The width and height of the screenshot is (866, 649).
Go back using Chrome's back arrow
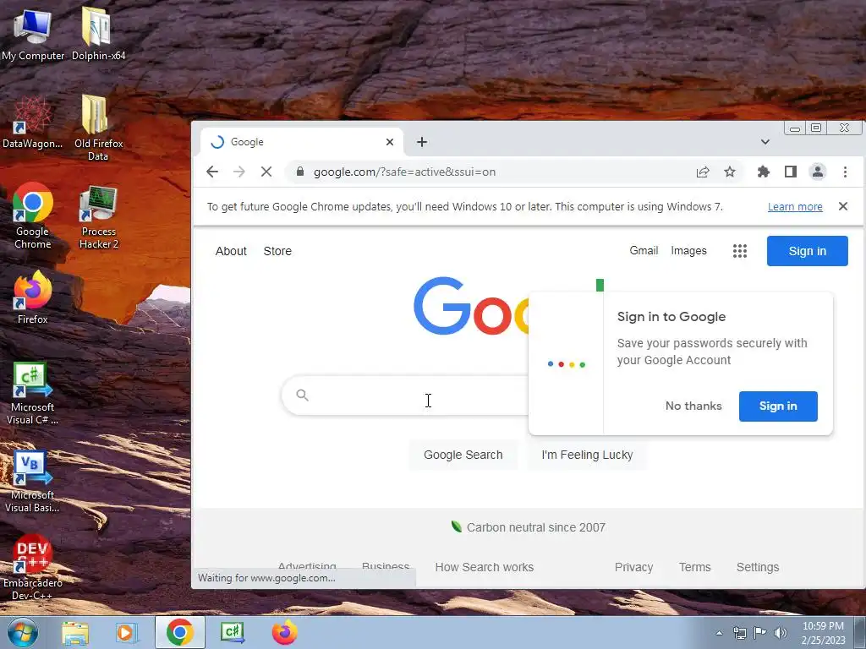pyautogui.click(x=212, y=172)
